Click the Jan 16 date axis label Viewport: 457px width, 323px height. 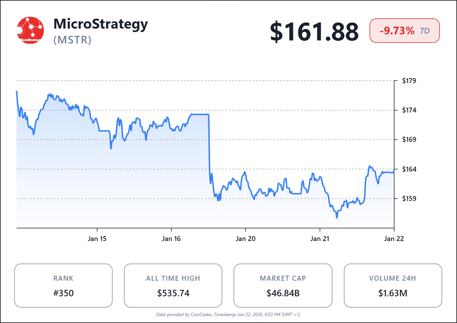pos(171,239)
